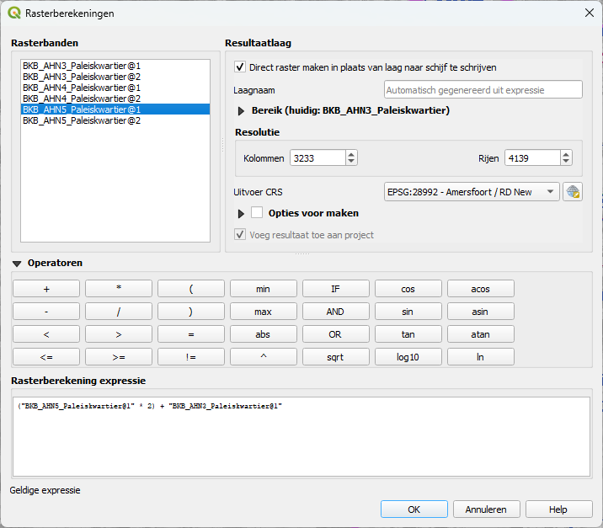Viewport: 603px width, 528px height.
Task: Insert the IF operator
Action: pyautogui.click(x=335, y=289)
